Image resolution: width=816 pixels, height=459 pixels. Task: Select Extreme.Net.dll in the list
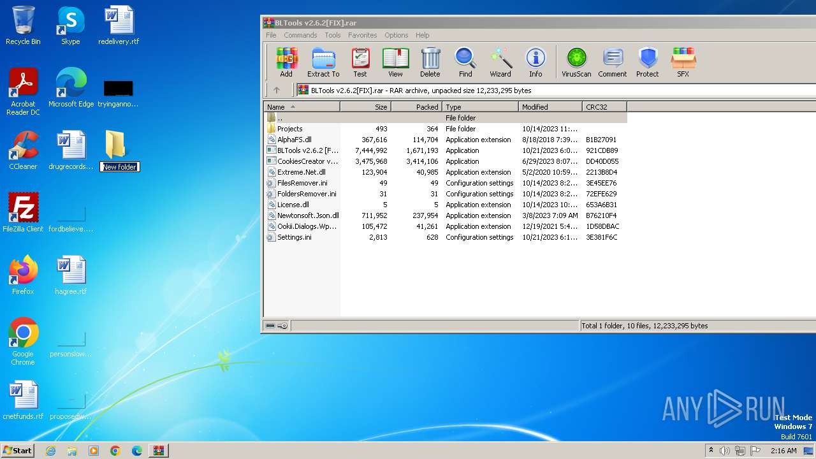[x=446, y=172]
